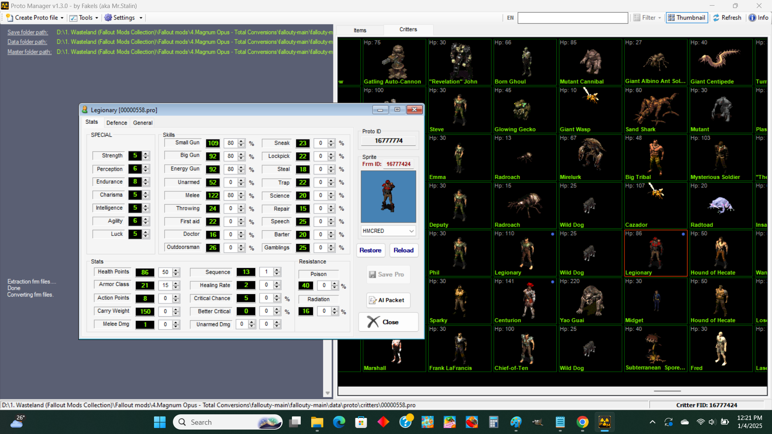Open Microsoft Edge from taskbar
Image resolution: width=772 pixels, height=434 pixels.
click(339, 422)
